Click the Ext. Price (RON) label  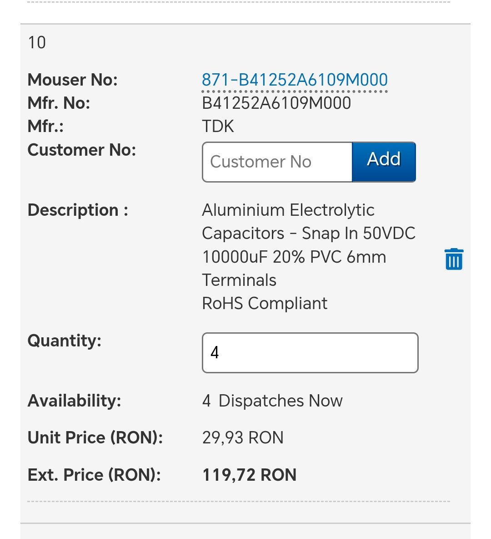coord(94,475)
